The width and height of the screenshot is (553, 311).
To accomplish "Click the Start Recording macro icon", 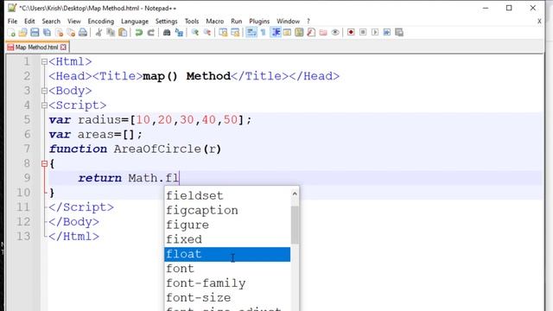I will tap(351, 33).
